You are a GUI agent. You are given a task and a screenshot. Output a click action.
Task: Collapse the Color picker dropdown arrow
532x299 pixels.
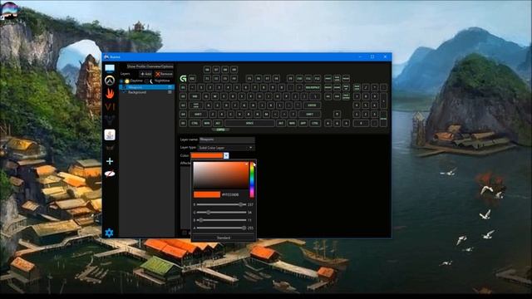tap(226, 155)
